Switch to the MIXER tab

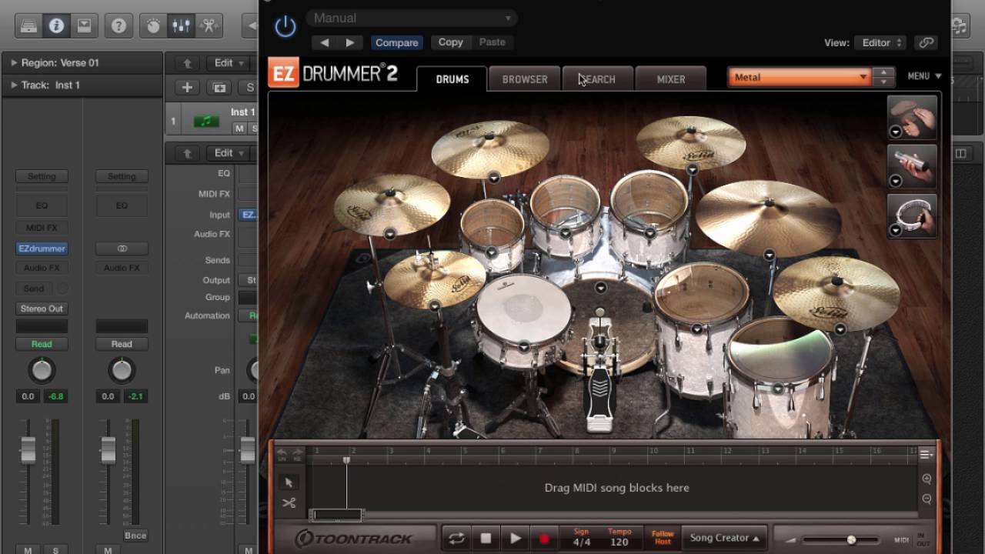click(671, 79)
